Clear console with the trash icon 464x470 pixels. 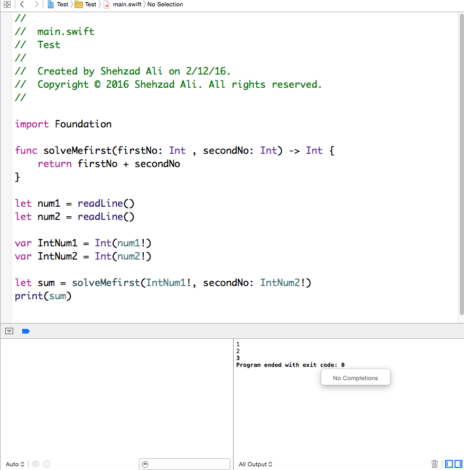point(434,464)
